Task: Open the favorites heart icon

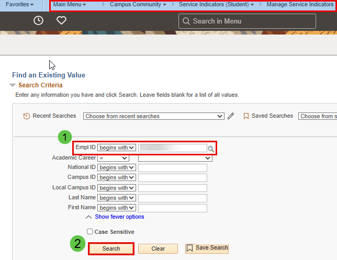Action: tap(61, 20)
